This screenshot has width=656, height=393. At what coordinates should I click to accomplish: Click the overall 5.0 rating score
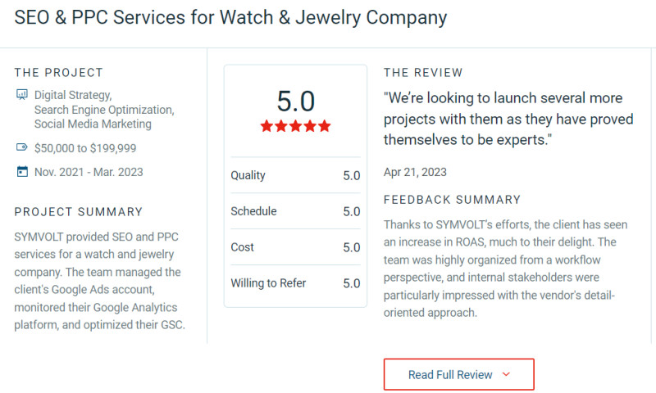pyautogui.click(x=295, y=102)
